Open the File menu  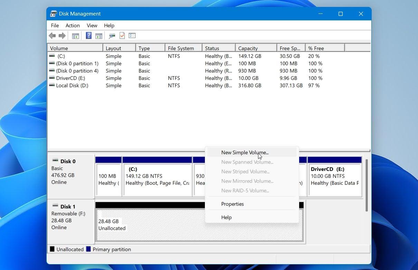pos(55,26)
